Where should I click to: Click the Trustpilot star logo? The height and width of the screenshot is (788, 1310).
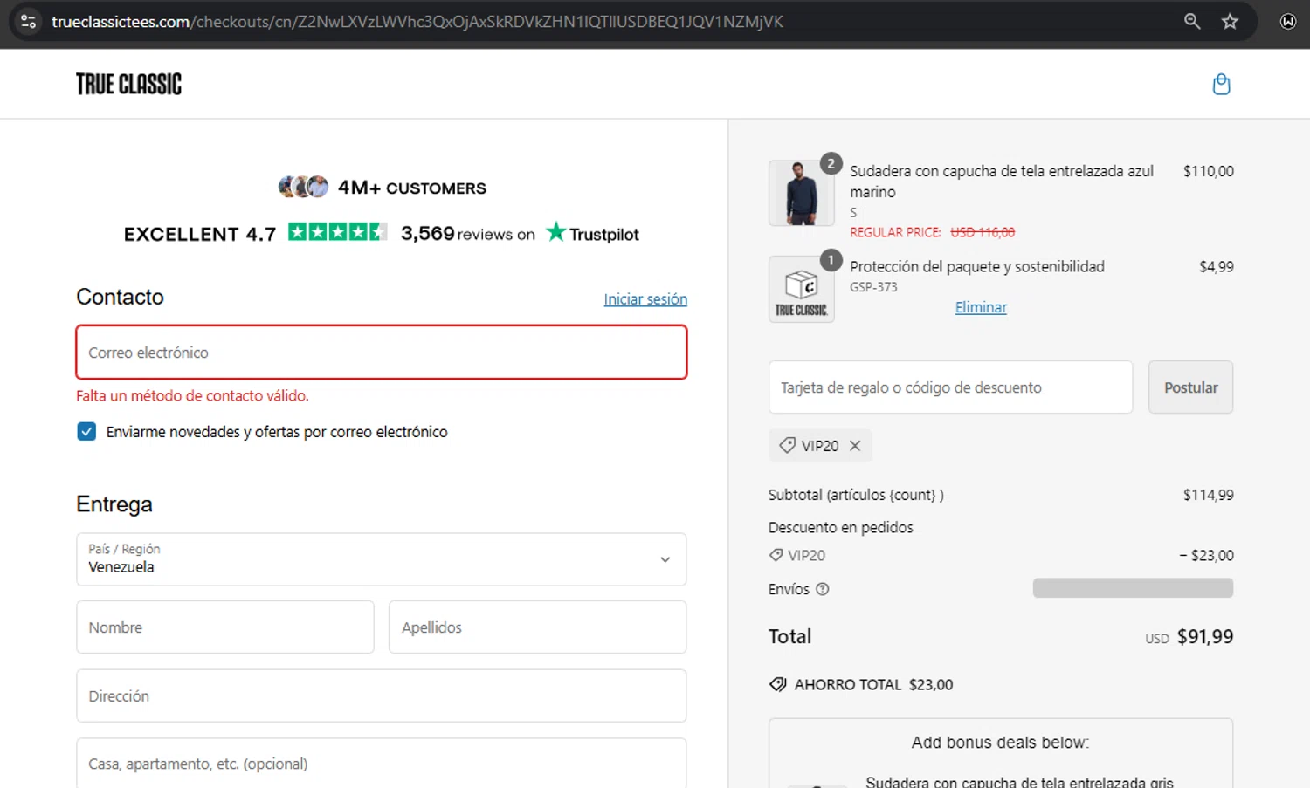click(555, 232)
